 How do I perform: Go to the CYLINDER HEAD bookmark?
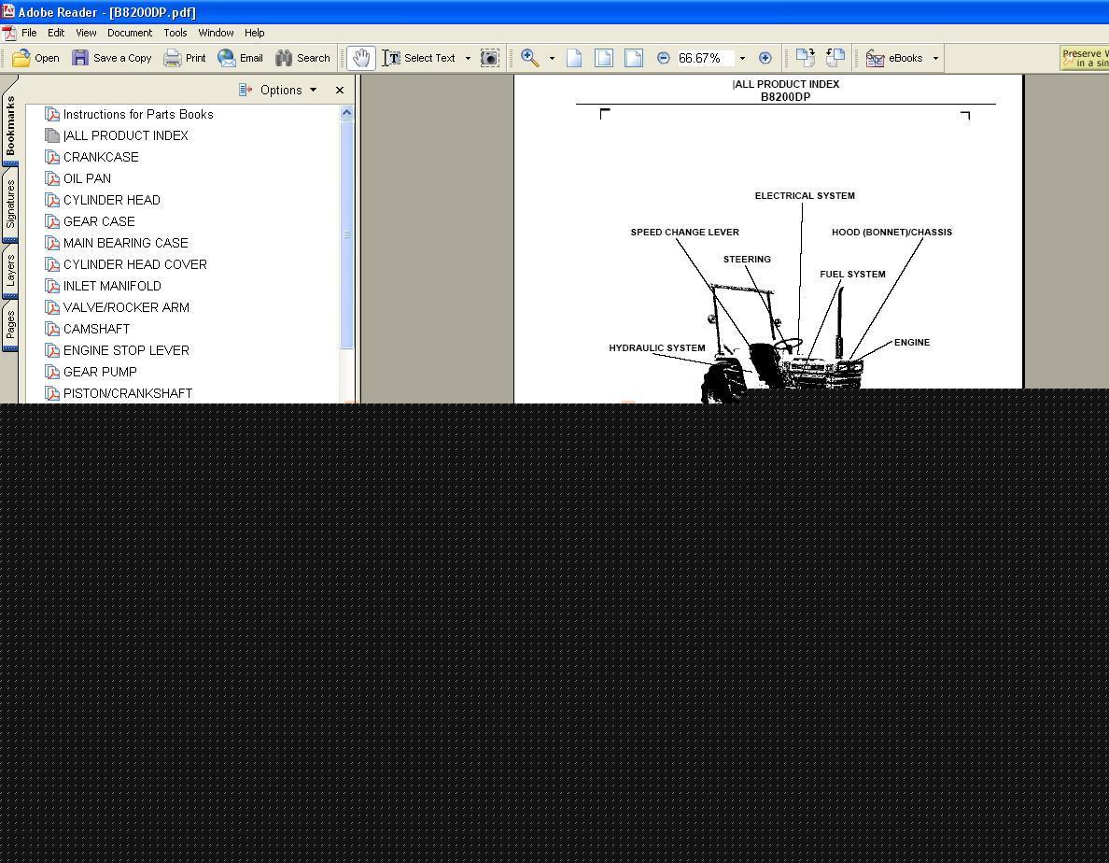[112, 200]
